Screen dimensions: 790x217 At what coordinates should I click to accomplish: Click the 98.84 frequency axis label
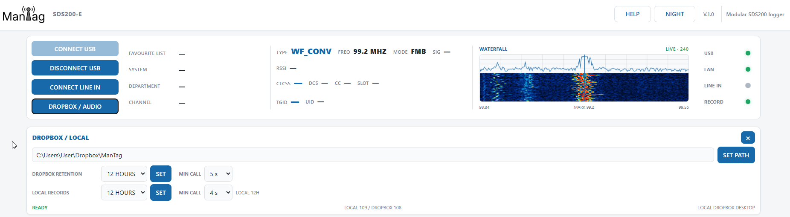(x=484, y=107)
